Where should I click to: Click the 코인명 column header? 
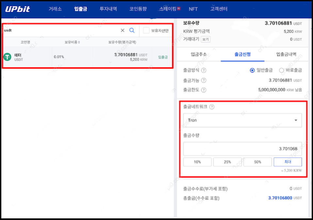25,42
